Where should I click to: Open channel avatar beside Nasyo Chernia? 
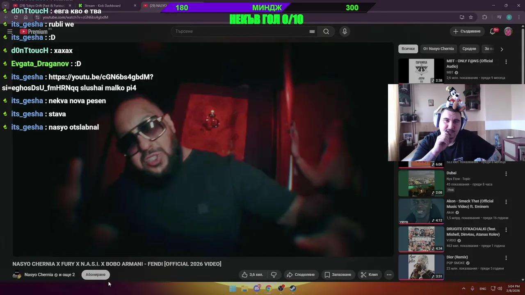(x=17, y=275)
